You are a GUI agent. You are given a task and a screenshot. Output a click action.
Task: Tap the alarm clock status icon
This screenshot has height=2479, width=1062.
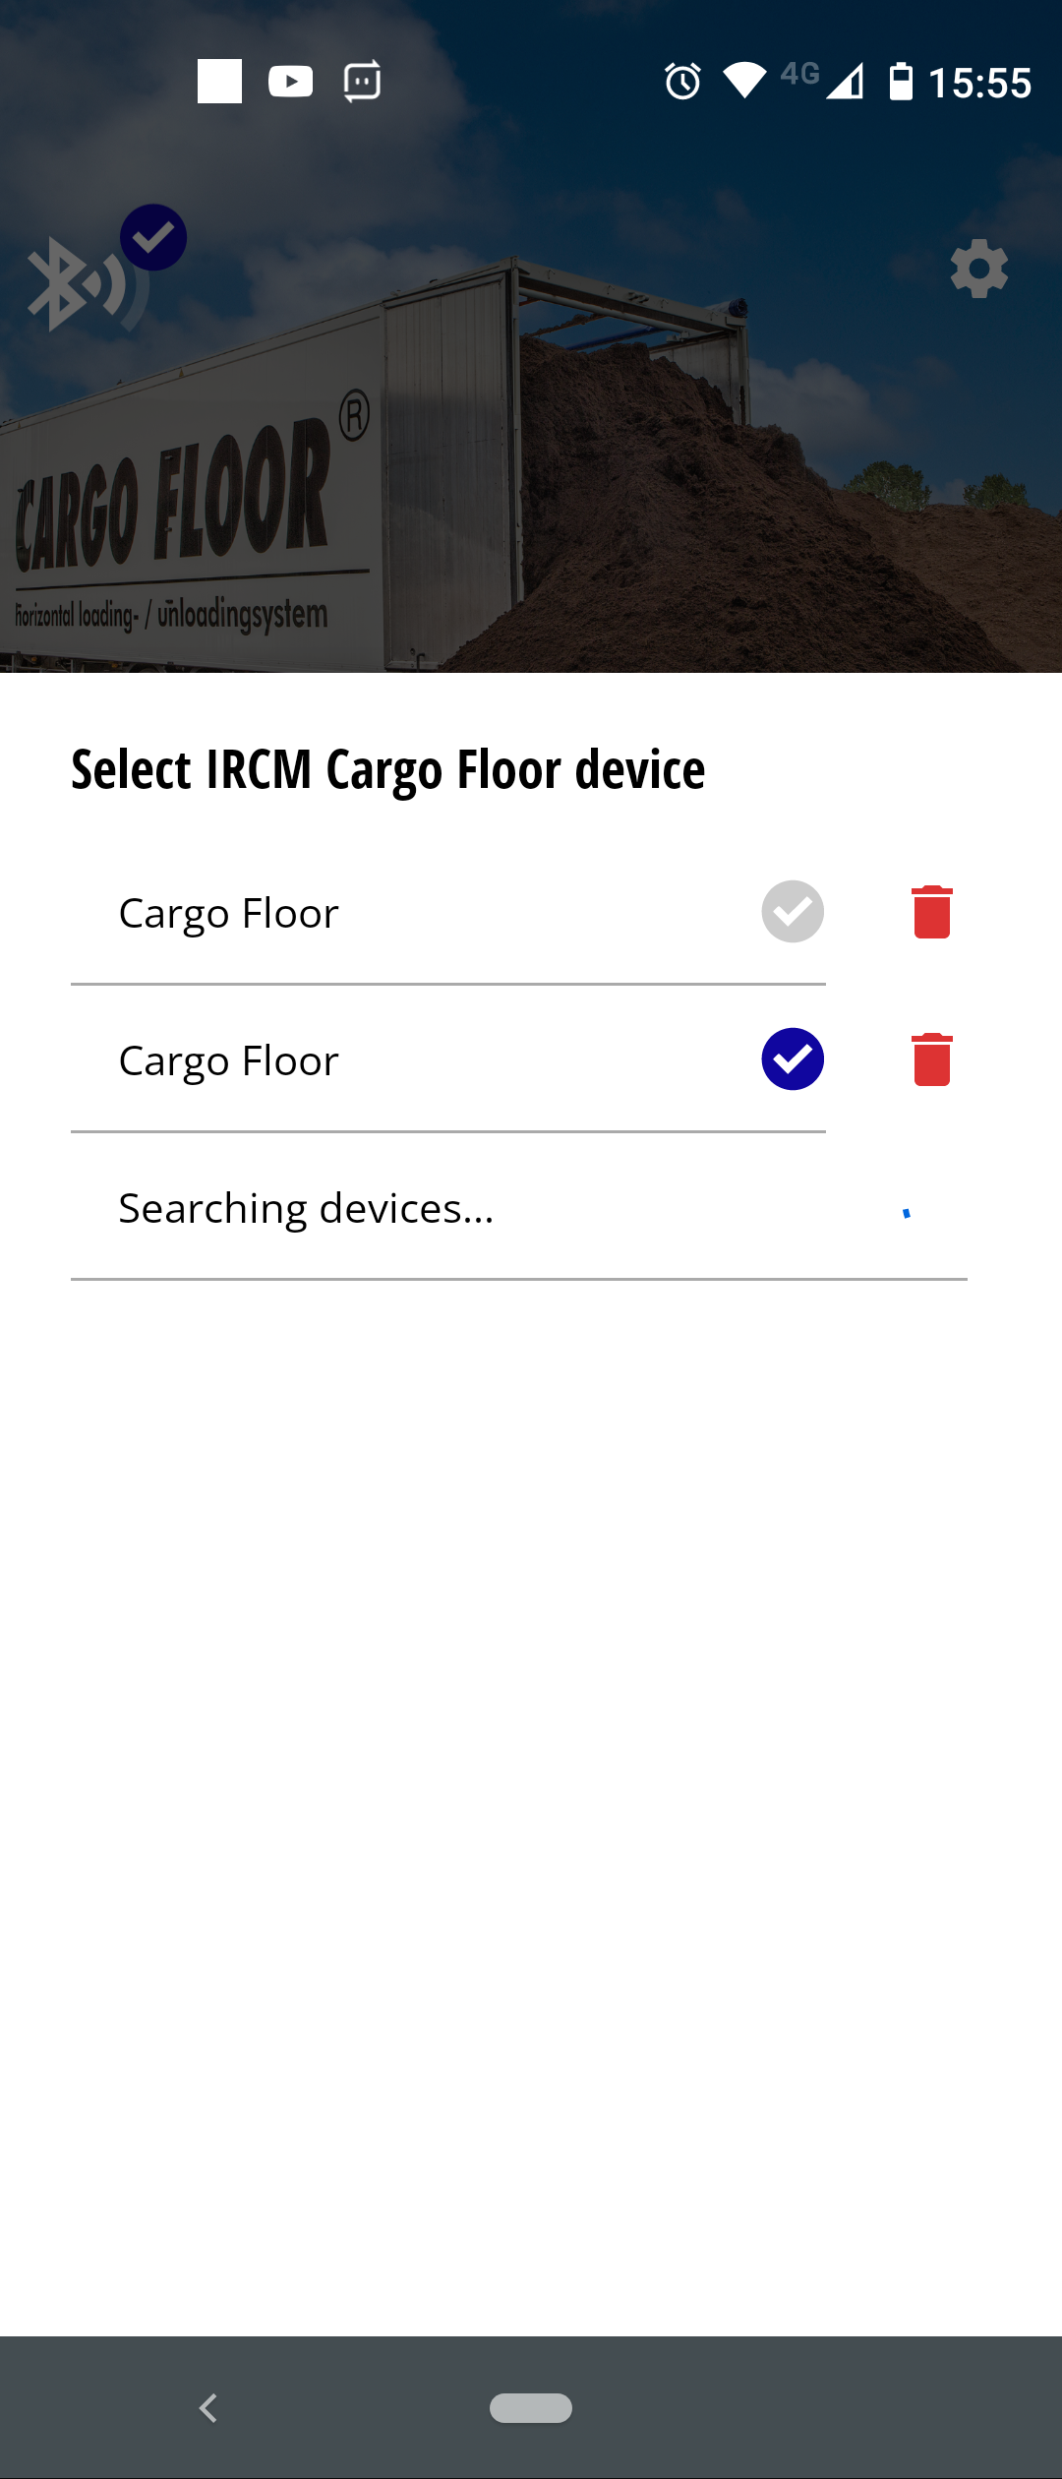click(680, 83)
